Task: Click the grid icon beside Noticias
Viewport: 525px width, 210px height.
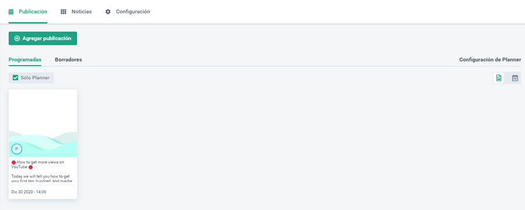Action: pos(63,12)
